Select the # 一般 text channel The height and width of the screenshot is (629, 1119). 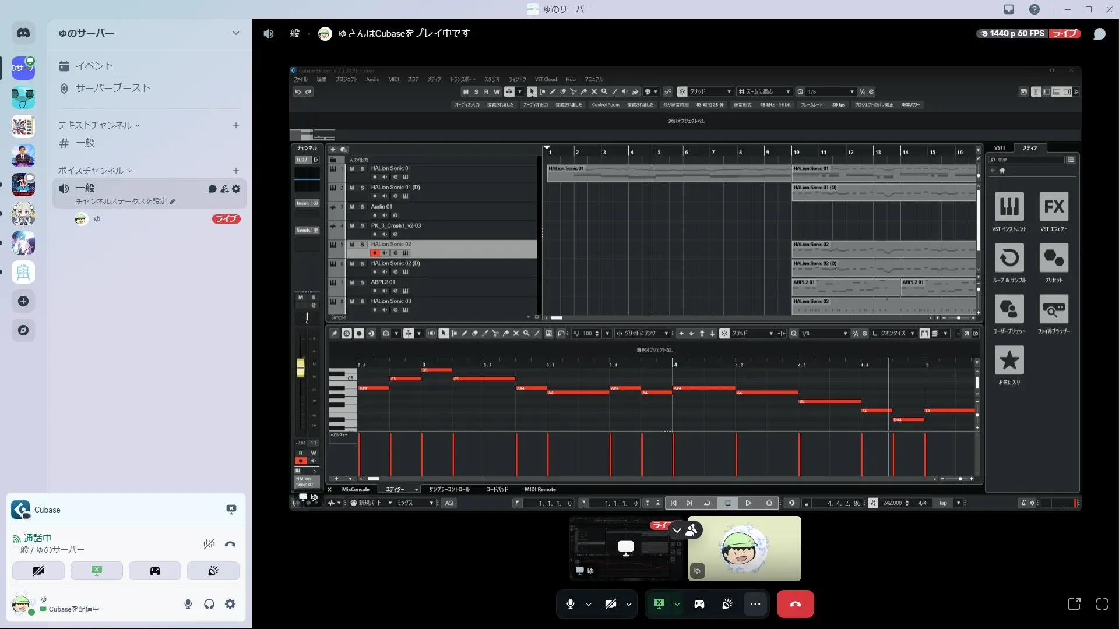click(85, 143)
